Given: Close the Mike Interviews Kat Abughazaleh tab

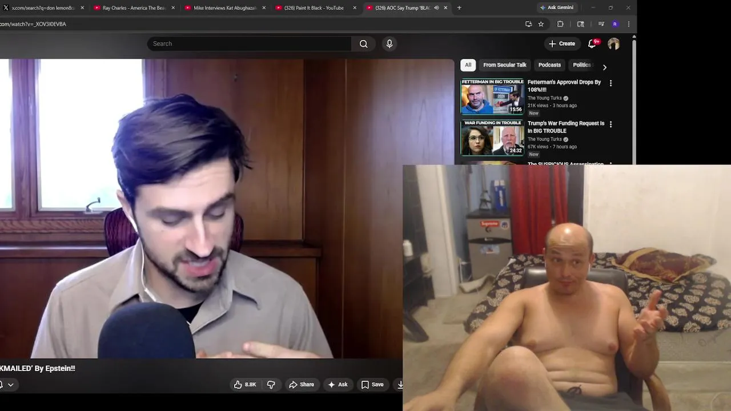Looking at the screenshot, I should [x=264, y=8].
